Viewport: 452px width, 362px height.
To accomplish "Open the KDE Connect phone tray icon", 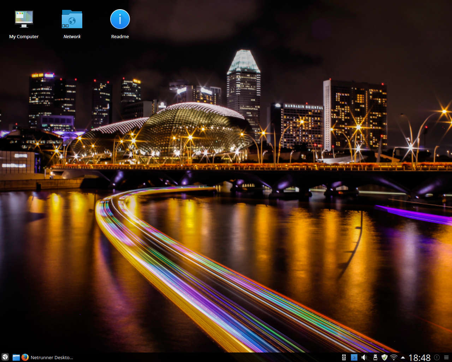I will 344,357.
